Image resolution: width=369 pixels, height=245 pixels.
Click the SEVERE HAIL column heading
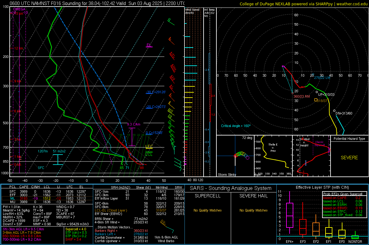(x=253, y=196)
